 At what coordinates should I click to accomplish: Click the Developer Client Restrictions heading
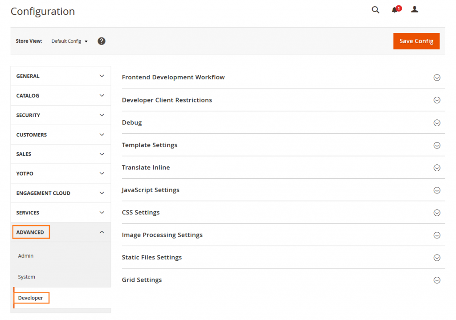tap(167, 100)
